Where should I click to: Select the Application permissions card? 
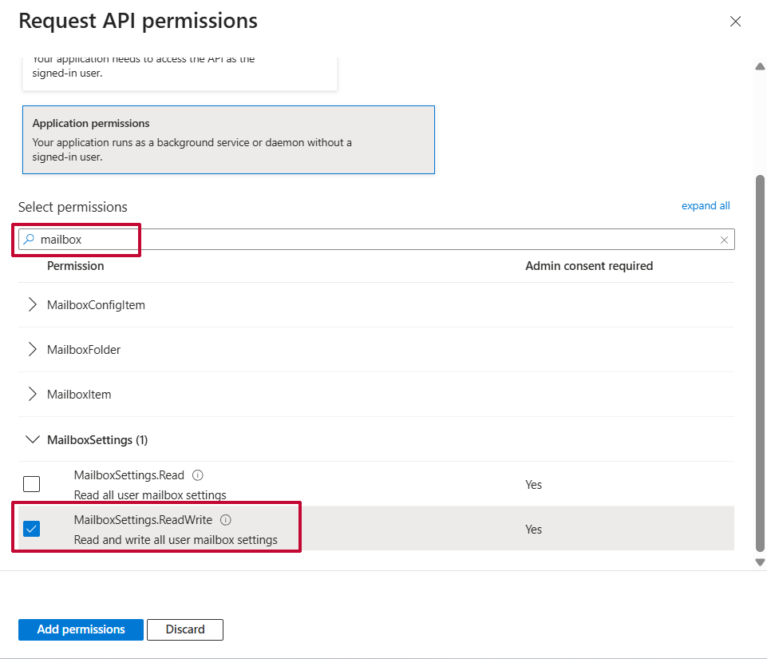(228, 140)
